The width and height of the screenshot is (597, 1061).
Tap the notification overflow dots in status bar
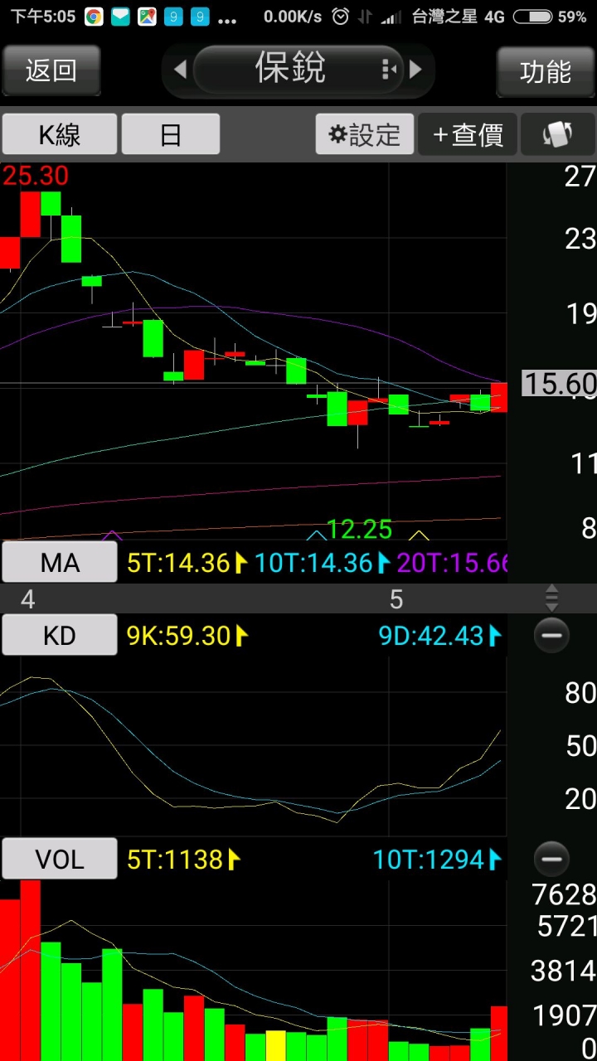[x=227, y=20]
